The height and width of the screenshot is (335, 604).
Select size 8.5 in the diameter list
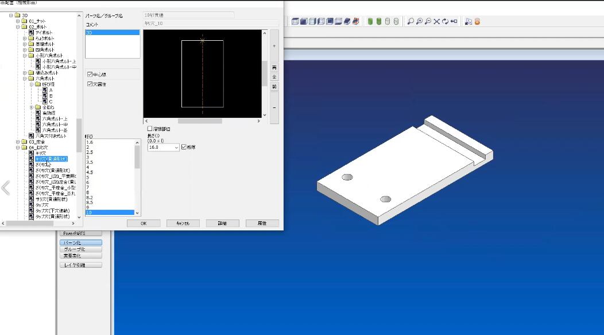(x=90, y=202)
